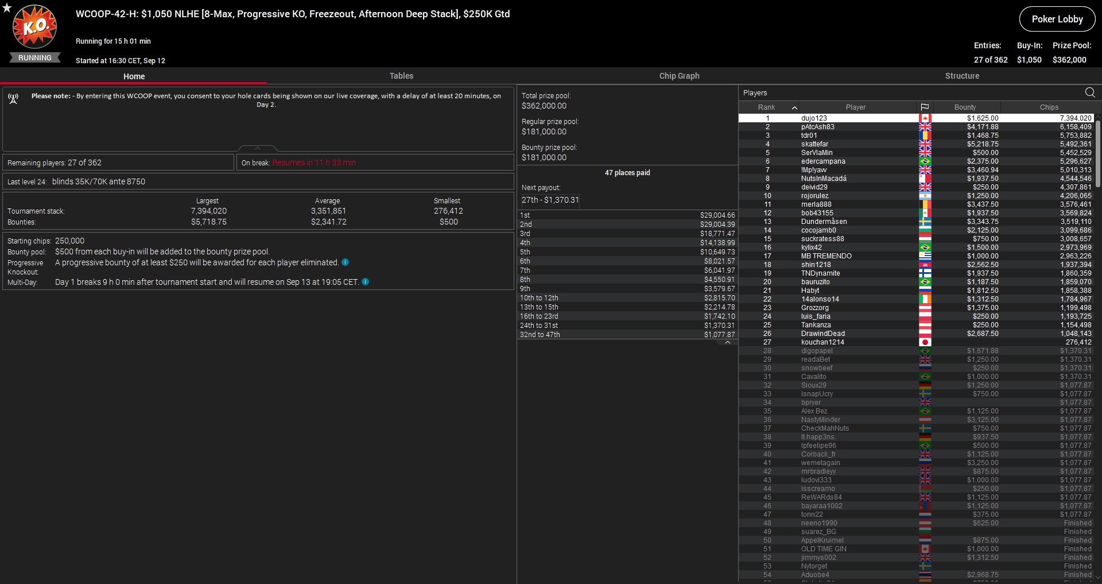Select eliminated player digopapel
1102x584 pixels.
pos(917,351)
